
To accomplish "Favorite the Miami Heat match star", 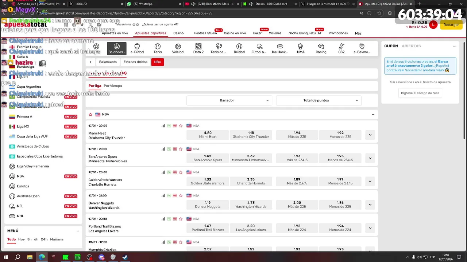I will [x=181, y=126].
